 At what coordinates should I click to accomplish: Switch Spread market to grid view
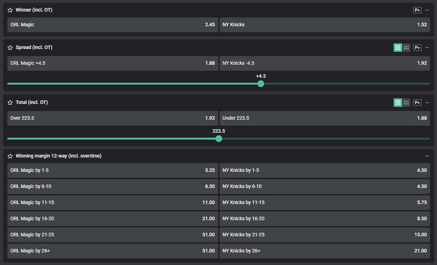398,48
